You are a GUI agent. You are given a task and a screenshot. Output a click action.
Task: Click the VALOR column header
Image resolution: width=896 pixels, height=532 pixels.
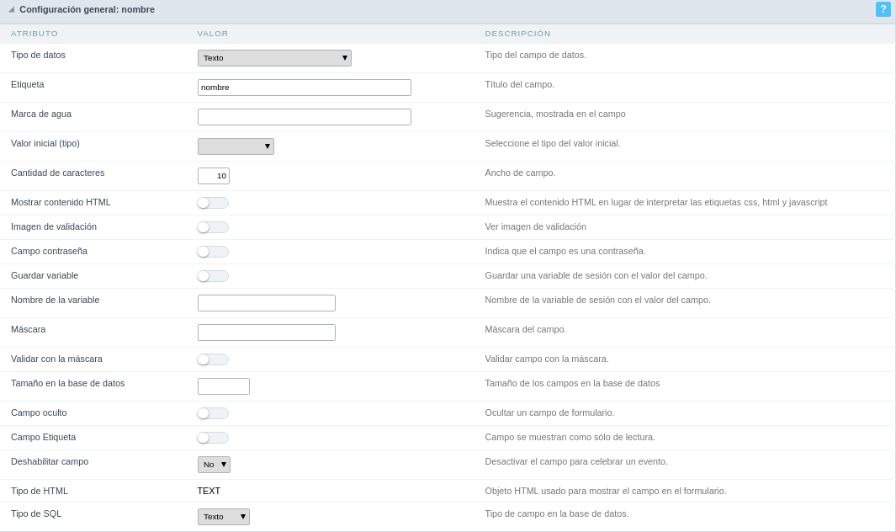pos(213,34)
